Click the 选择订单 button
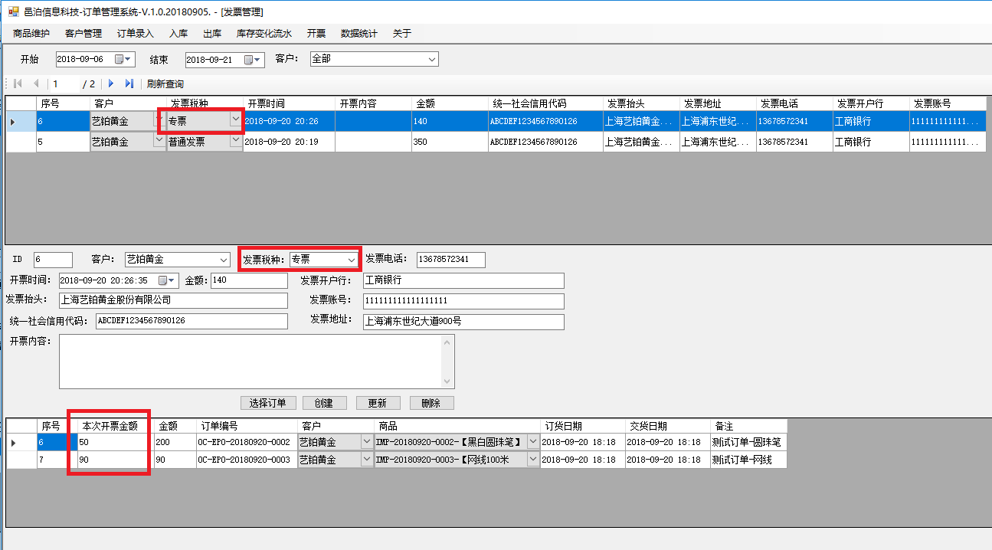 [267, 403]
